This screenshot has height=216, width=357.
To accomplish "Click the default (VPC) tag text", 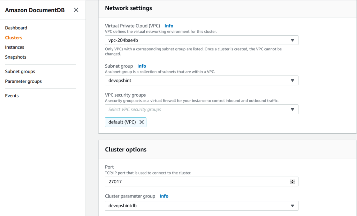I will (x=122, y=122).
